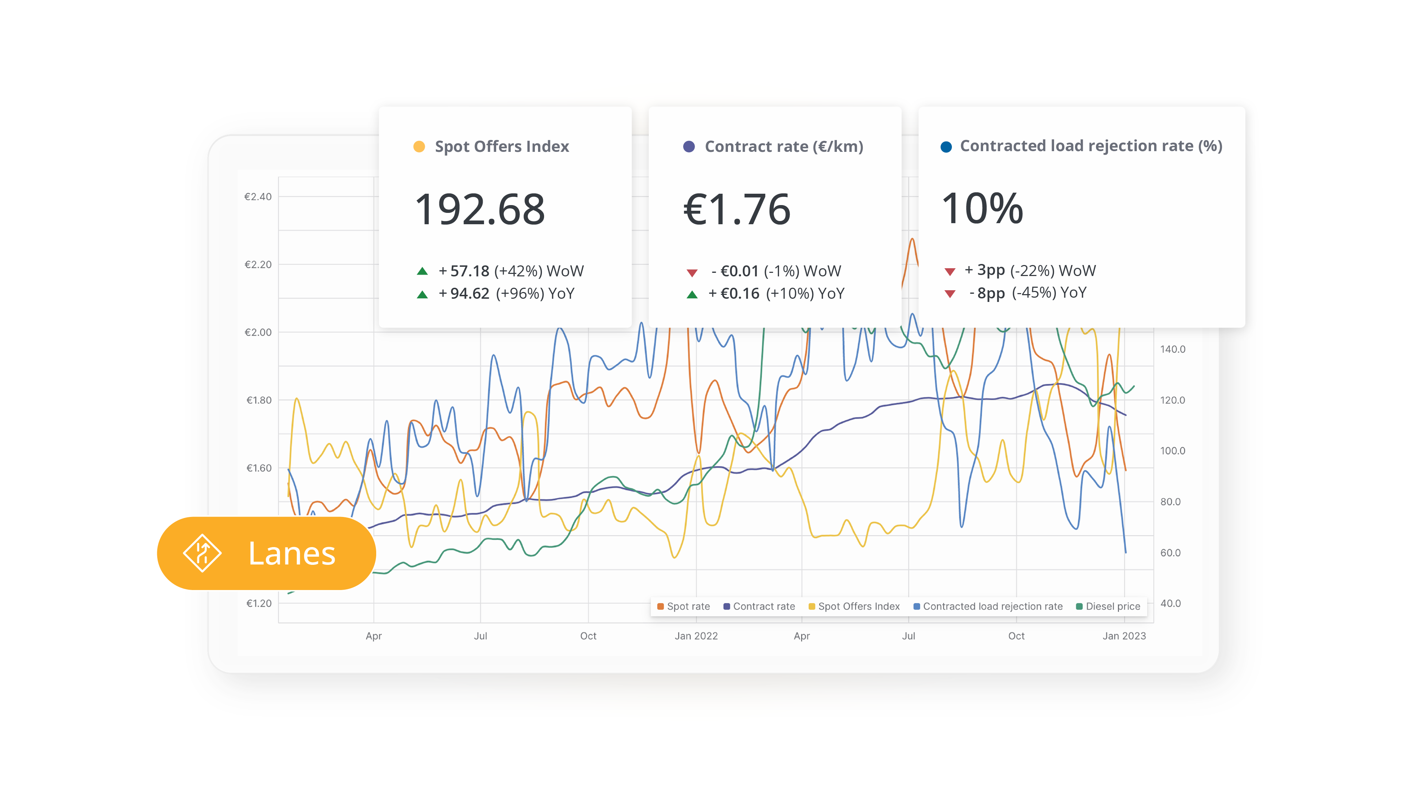Click the green up arrow beside +€0.16 YoY
Screen dimensions: 1420x799
[x=692, y=294]
